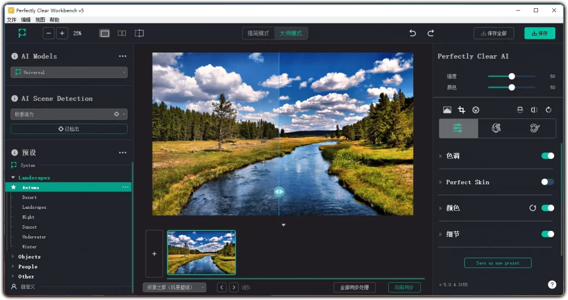
Task: Switch to side-by-side split view
Action: [x=121, y=33]
